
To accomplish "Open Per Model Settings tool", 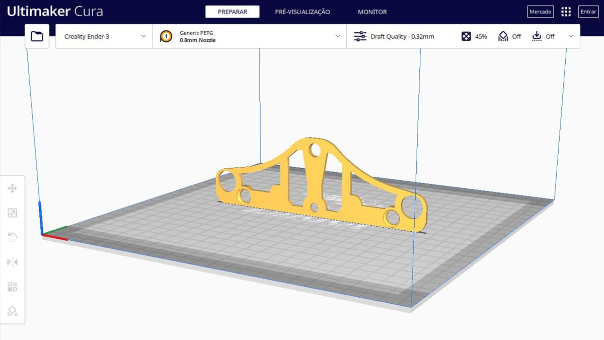I will click(x=13, y=287).
